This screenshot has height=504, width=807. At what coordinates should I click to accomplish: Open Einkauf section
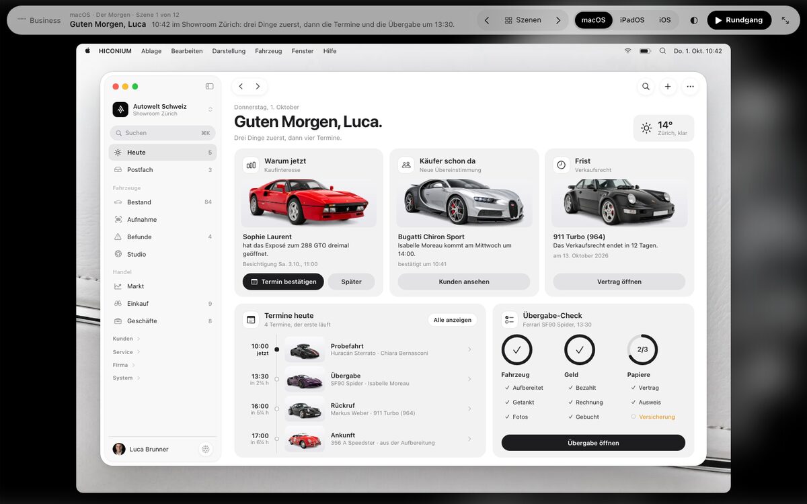click(163, 304)
